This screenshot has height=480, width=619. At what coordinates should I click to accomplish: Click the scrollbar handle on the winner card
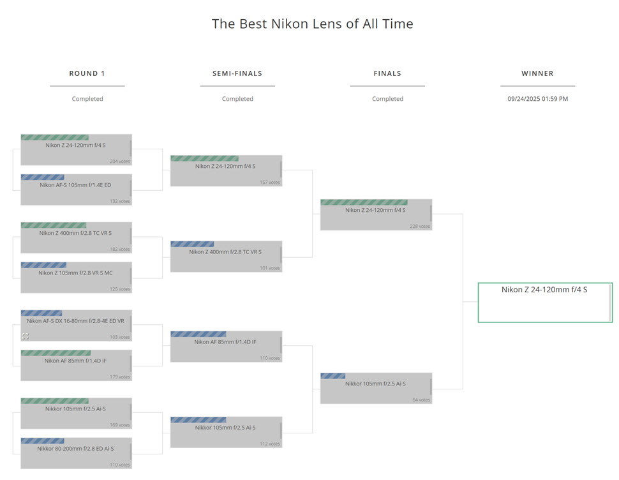pos(610,303)
